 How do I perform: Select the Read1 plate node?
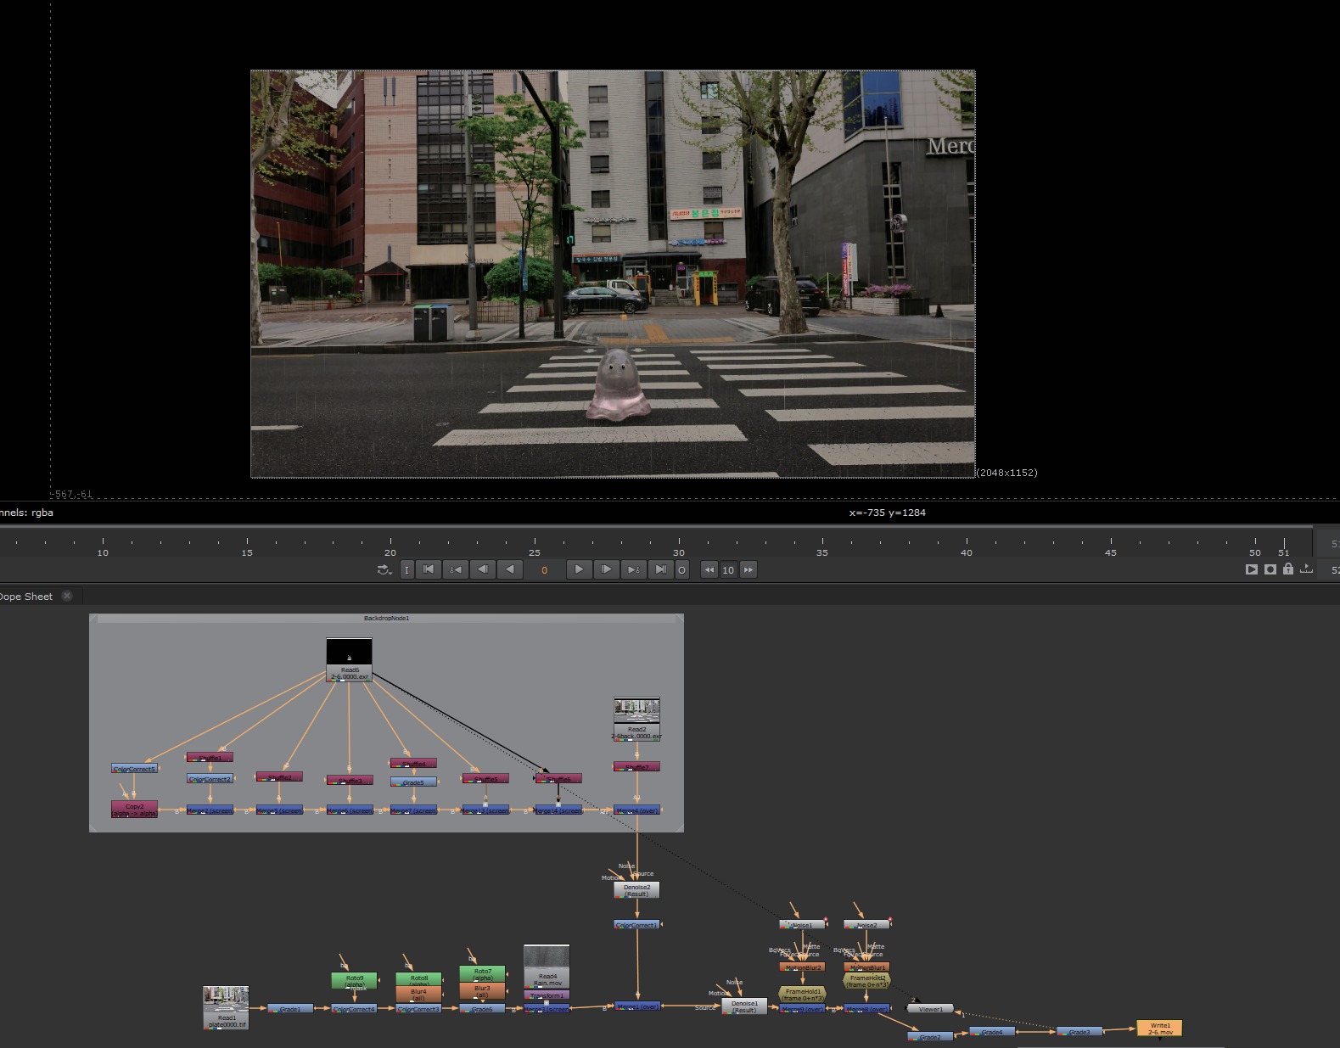(227, 1007)
